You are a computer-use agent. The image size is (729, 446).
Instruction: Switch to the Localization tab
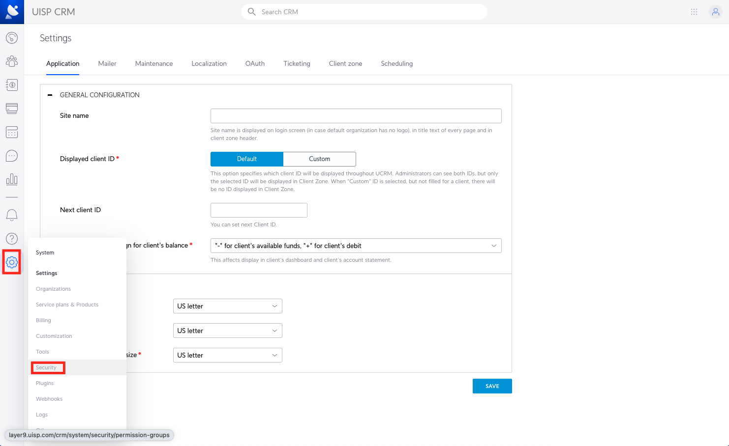209,64
